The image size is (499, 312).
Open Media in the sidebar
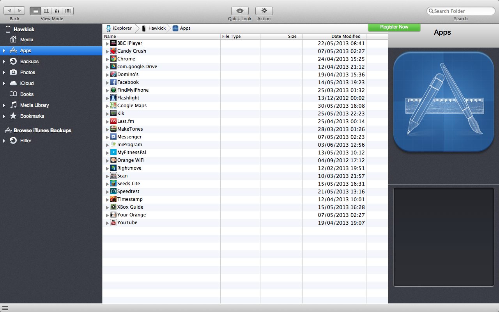27,40
